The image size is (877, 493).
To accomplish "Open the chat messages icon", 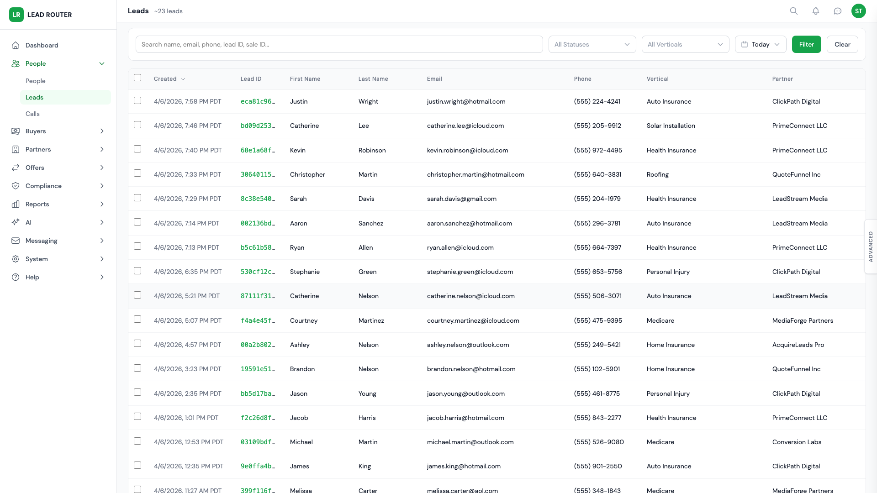I will [x=838, y=11].
